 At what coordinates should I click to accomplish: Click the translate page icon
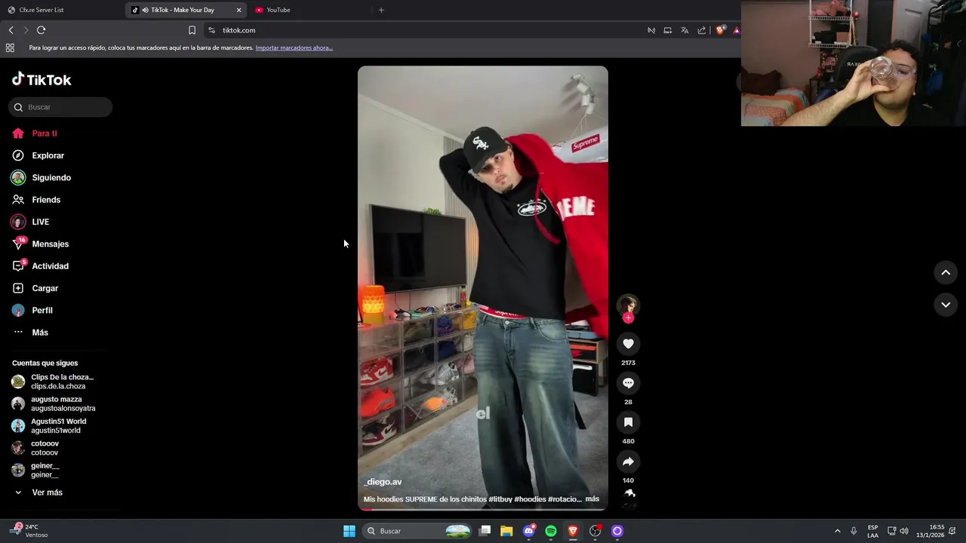coord(685,30)
